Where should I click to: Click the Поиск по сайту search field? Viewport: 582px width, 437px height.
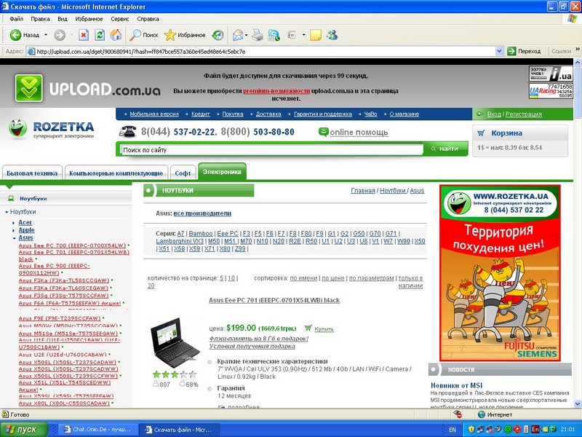pos(272,150)
